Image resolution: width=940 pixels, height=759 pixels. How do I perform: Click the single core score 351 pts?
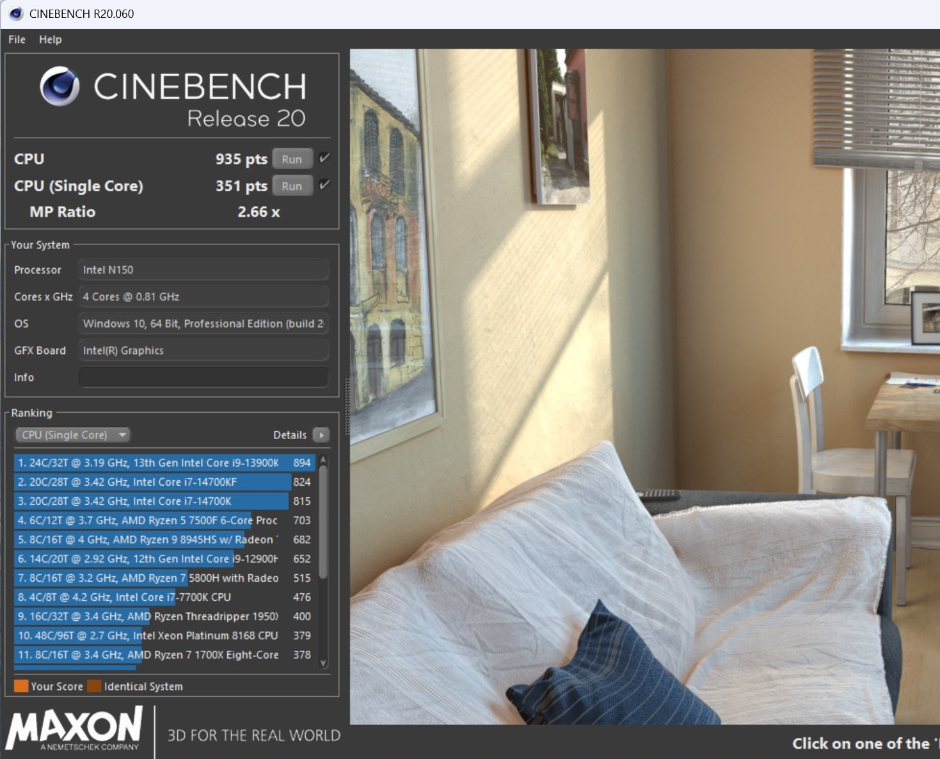[241, 186]
